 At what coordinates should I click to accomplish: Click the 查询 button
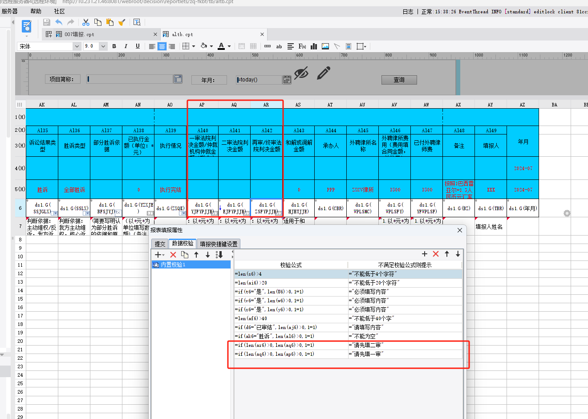(399, 80)
